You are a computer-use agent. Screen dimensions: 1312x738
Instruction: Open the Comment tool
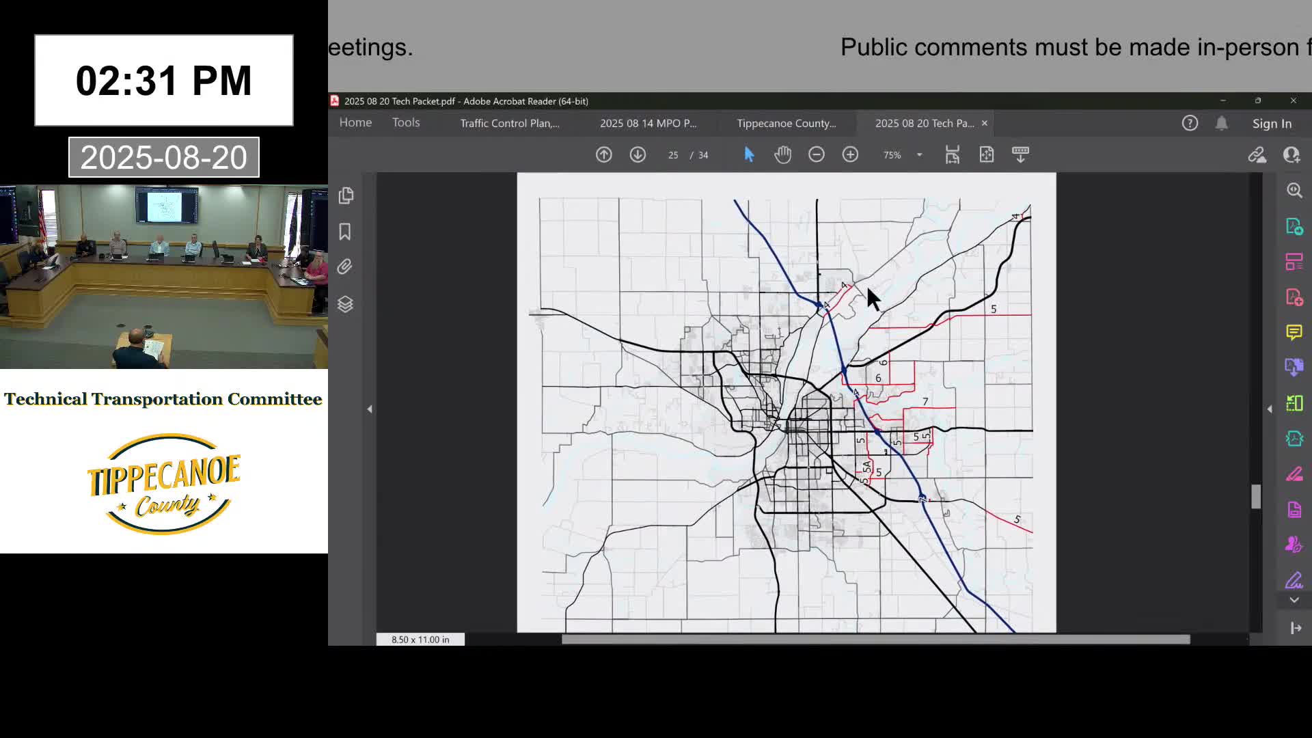(x=1294, y=333)
